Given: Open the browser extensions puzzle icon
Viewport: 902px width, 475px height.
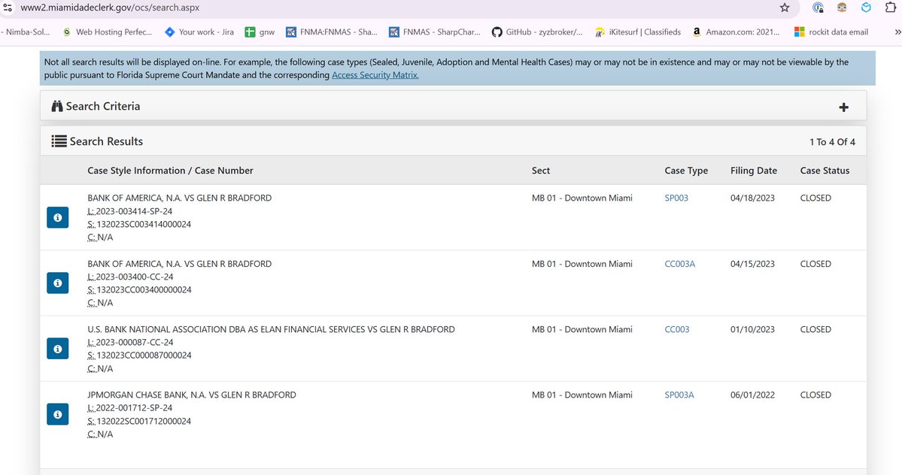Looking at the screenshot, I should point(891,8).
